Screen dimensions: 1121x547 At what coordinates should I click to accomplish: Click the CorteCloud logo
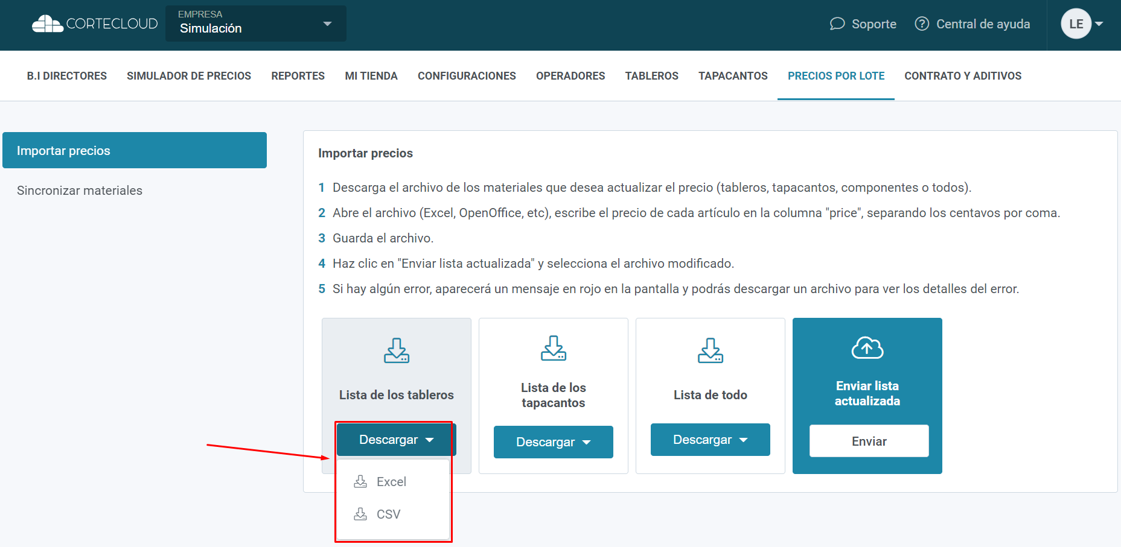click(95, 24)
